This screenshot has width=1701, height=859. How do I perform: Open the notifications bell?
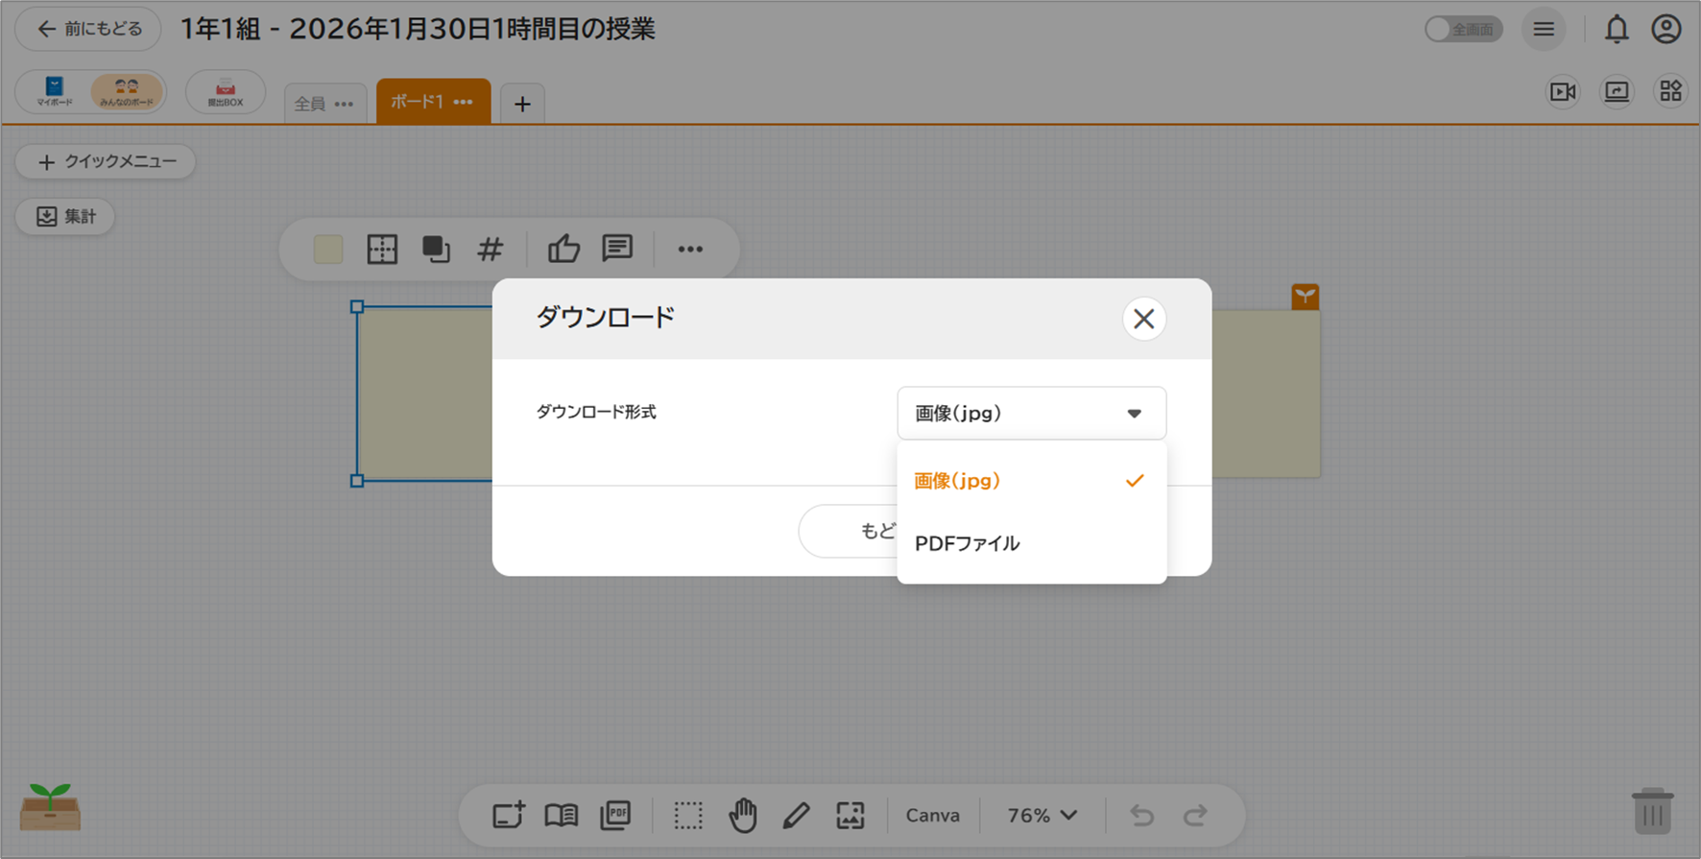click(1617, 30)
